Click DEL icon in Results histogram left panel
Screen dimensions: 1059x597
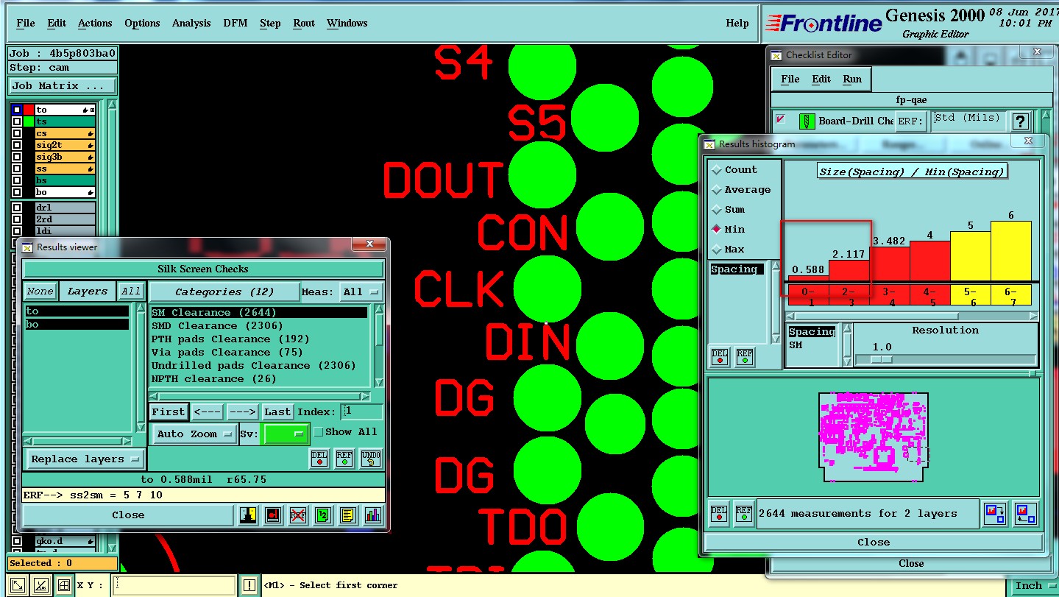click(x=720, y=357)
